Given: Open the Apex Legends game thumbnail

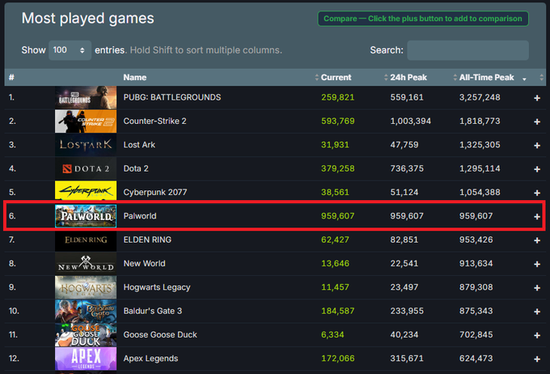Looking at the screenshot, I should point(86,359).
